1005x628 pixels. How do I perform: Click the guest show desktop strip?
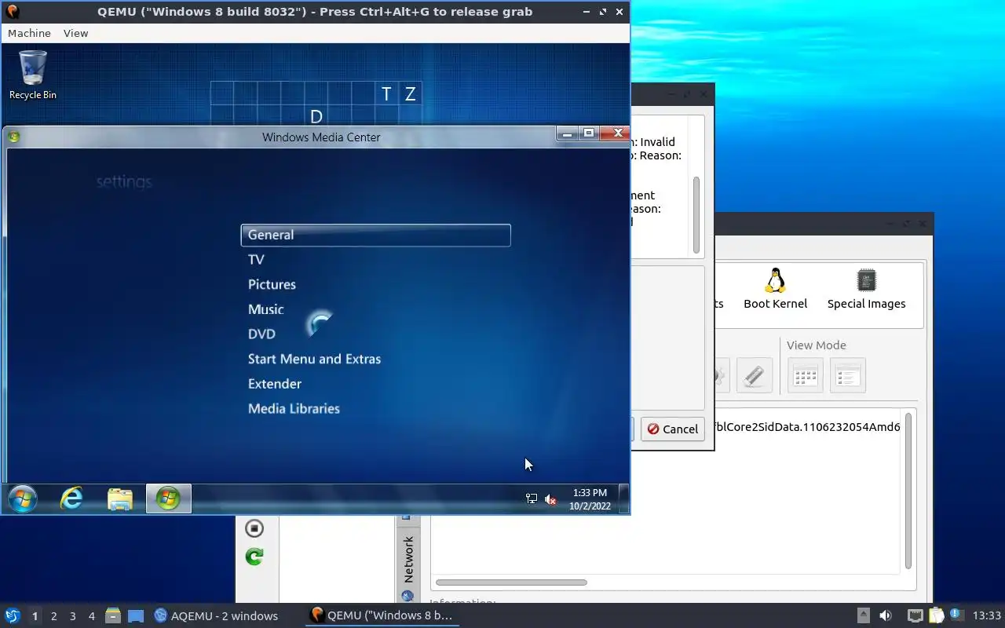click(x=623, y=498)
